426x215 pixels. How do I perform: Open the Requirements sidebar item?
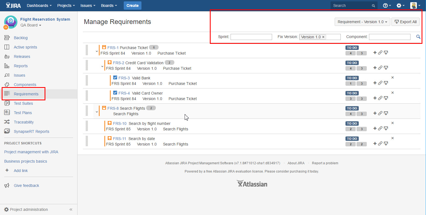point(38,94)
